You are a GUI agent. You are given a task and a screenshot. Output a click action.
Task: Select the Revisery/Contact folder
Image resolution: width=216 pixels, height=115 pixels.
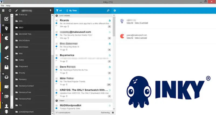(32, 86)
